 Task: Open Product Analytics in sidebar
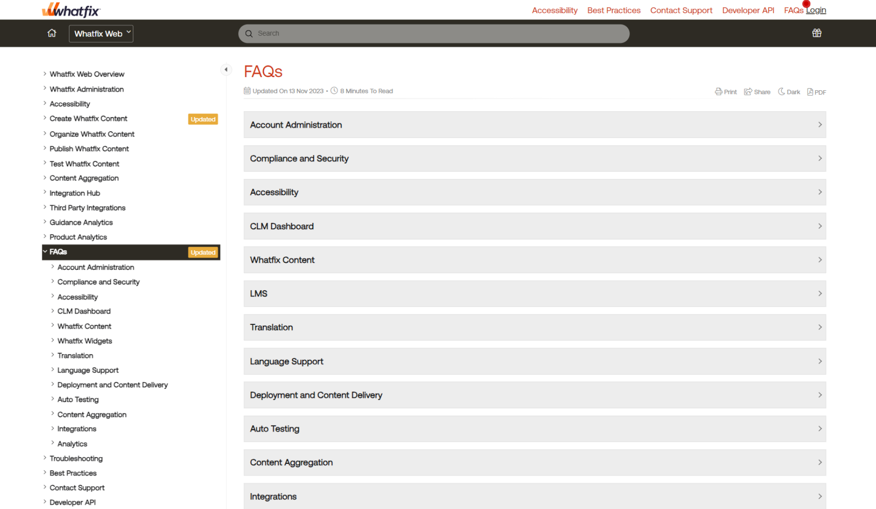click(78, 237)
